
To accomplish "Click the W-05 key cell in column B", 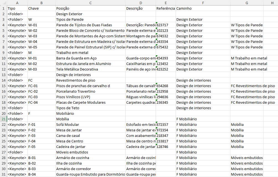I will (x=42, y=47).
